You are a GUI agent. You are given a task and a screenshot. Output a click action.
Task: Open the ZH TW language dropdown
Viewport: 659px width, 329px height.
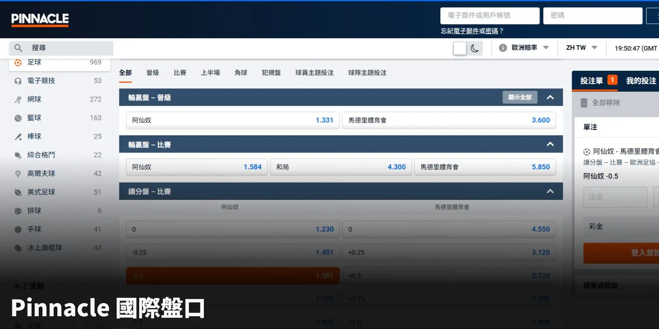[582, 48]
